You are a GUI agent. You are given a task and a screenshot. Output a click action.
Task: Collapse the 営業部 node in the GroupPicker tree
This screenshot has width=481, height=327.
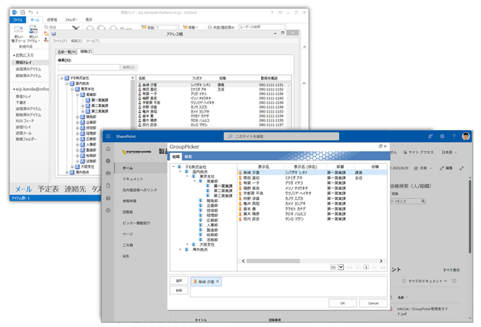(x=195, y=181)
